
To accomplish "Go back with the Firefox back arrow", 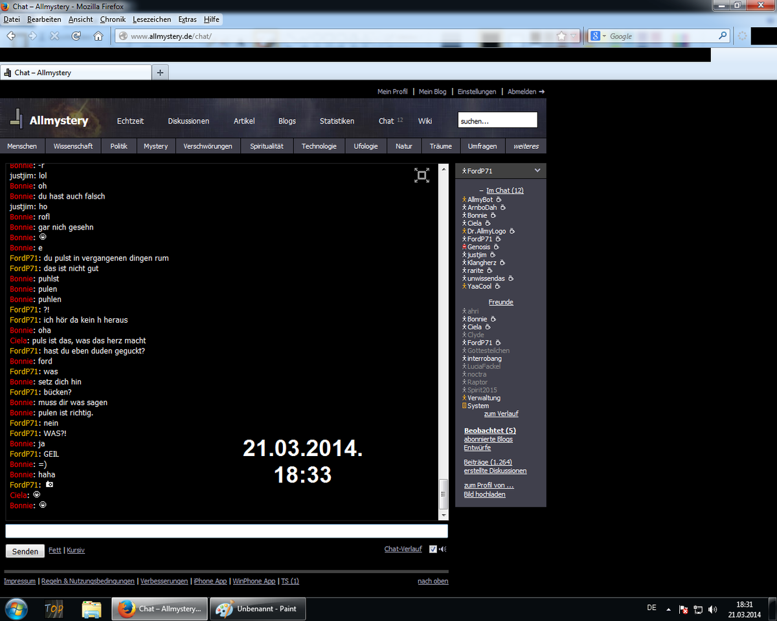I will [11, 36].
